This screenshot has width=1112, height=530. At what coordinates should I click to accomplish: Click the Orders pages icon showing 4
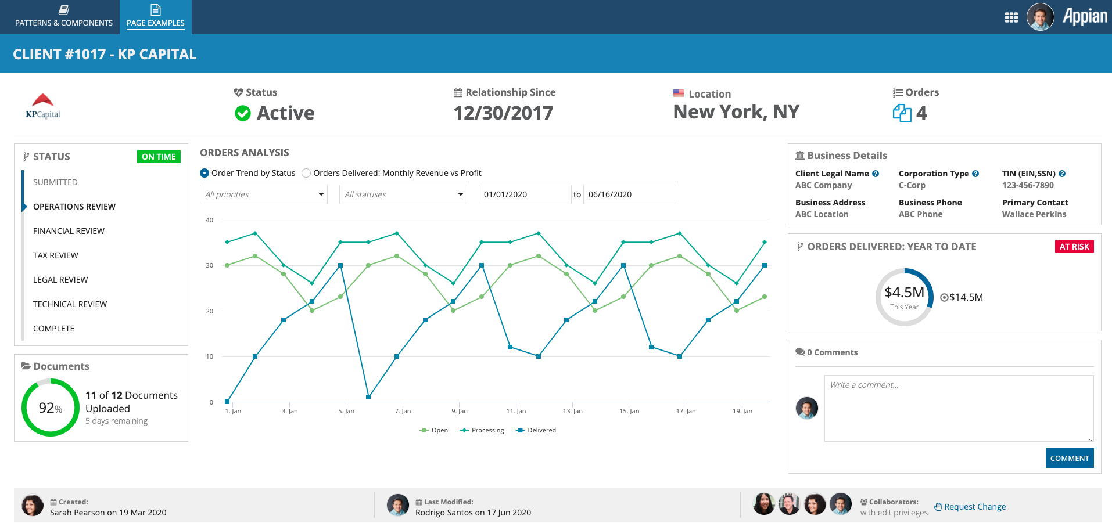(902, 113)
